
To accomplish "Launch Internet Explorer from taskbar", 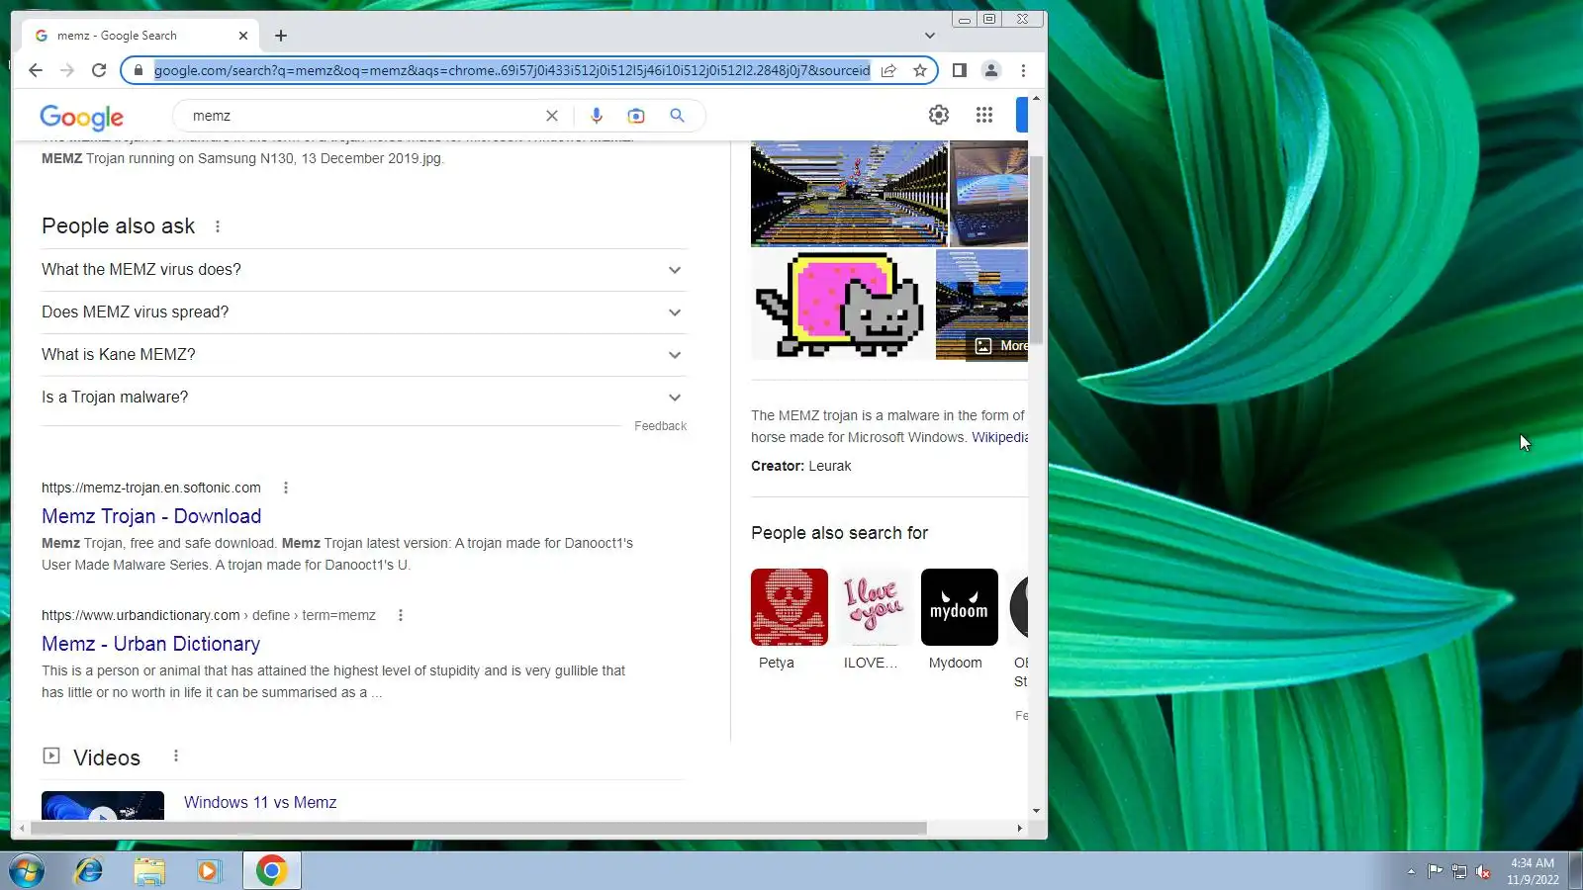I will [89, 871].
